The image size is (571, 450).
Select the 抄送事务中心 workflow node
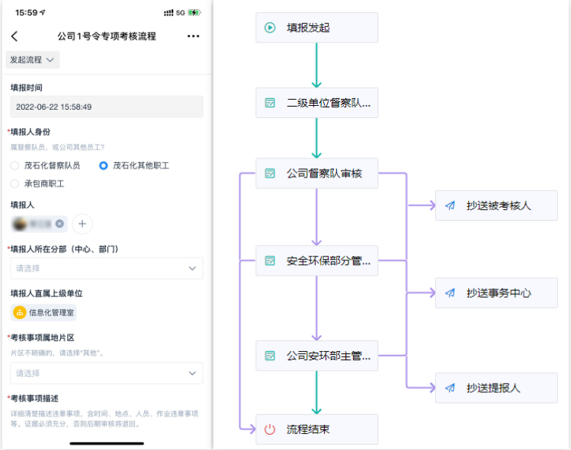coord(496,293)
